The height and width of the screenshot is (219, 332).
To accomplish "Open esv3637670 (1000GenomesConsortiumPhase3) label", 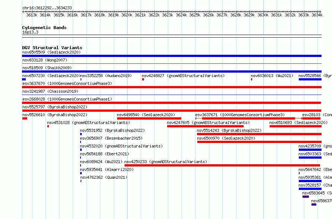I will [x=67, y=83].
